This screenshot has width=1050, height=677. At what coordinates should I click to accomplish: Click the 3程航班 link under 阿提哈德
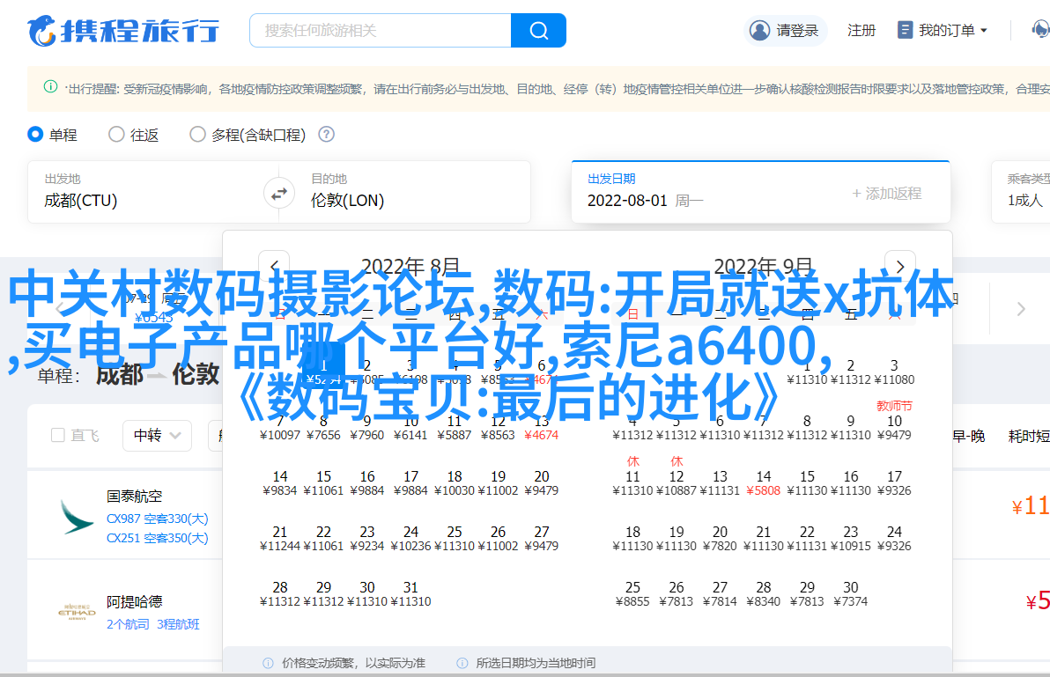tap(178, 624)
